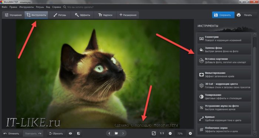The image size is (259, 138).
Task: Click the brush icon on Ретушь tab
Action: point(55,15)
